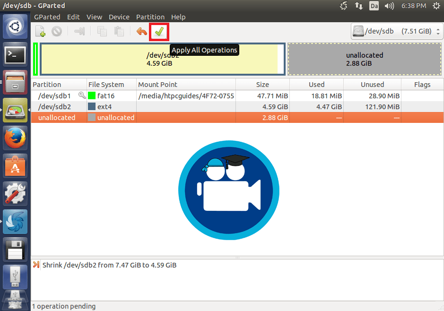Click the Undo Last Operation arrow

141,32
